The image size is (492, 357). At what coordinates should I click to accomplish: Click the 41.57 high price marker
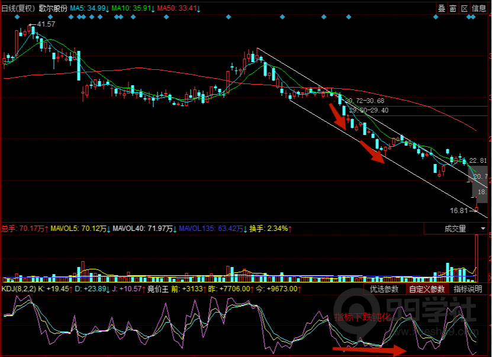coord(45,24)
